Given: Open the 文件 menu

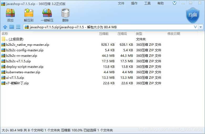Looking at the screenshot, I should pyautogui.click(x=121, y=3).
